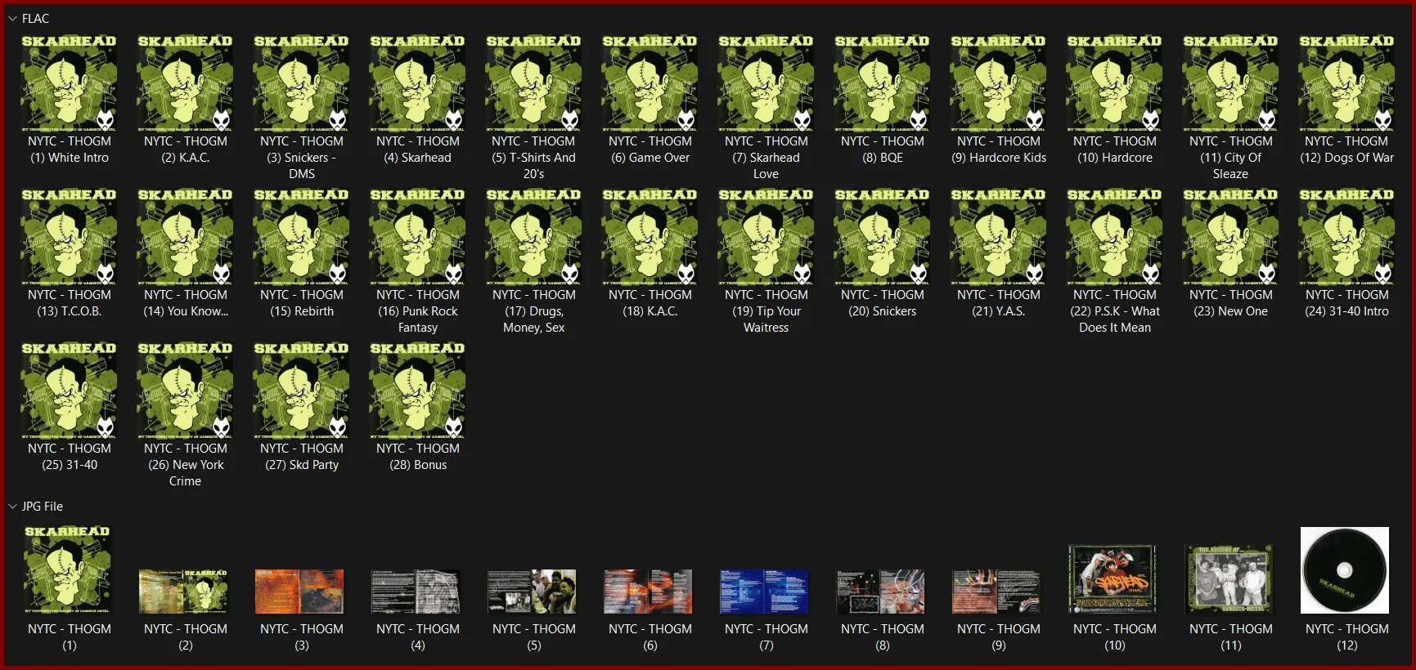The image size is (1416, 670).
Task: Select JPG thumbnail NYTC - THOGM (6)
Action: 648,592
